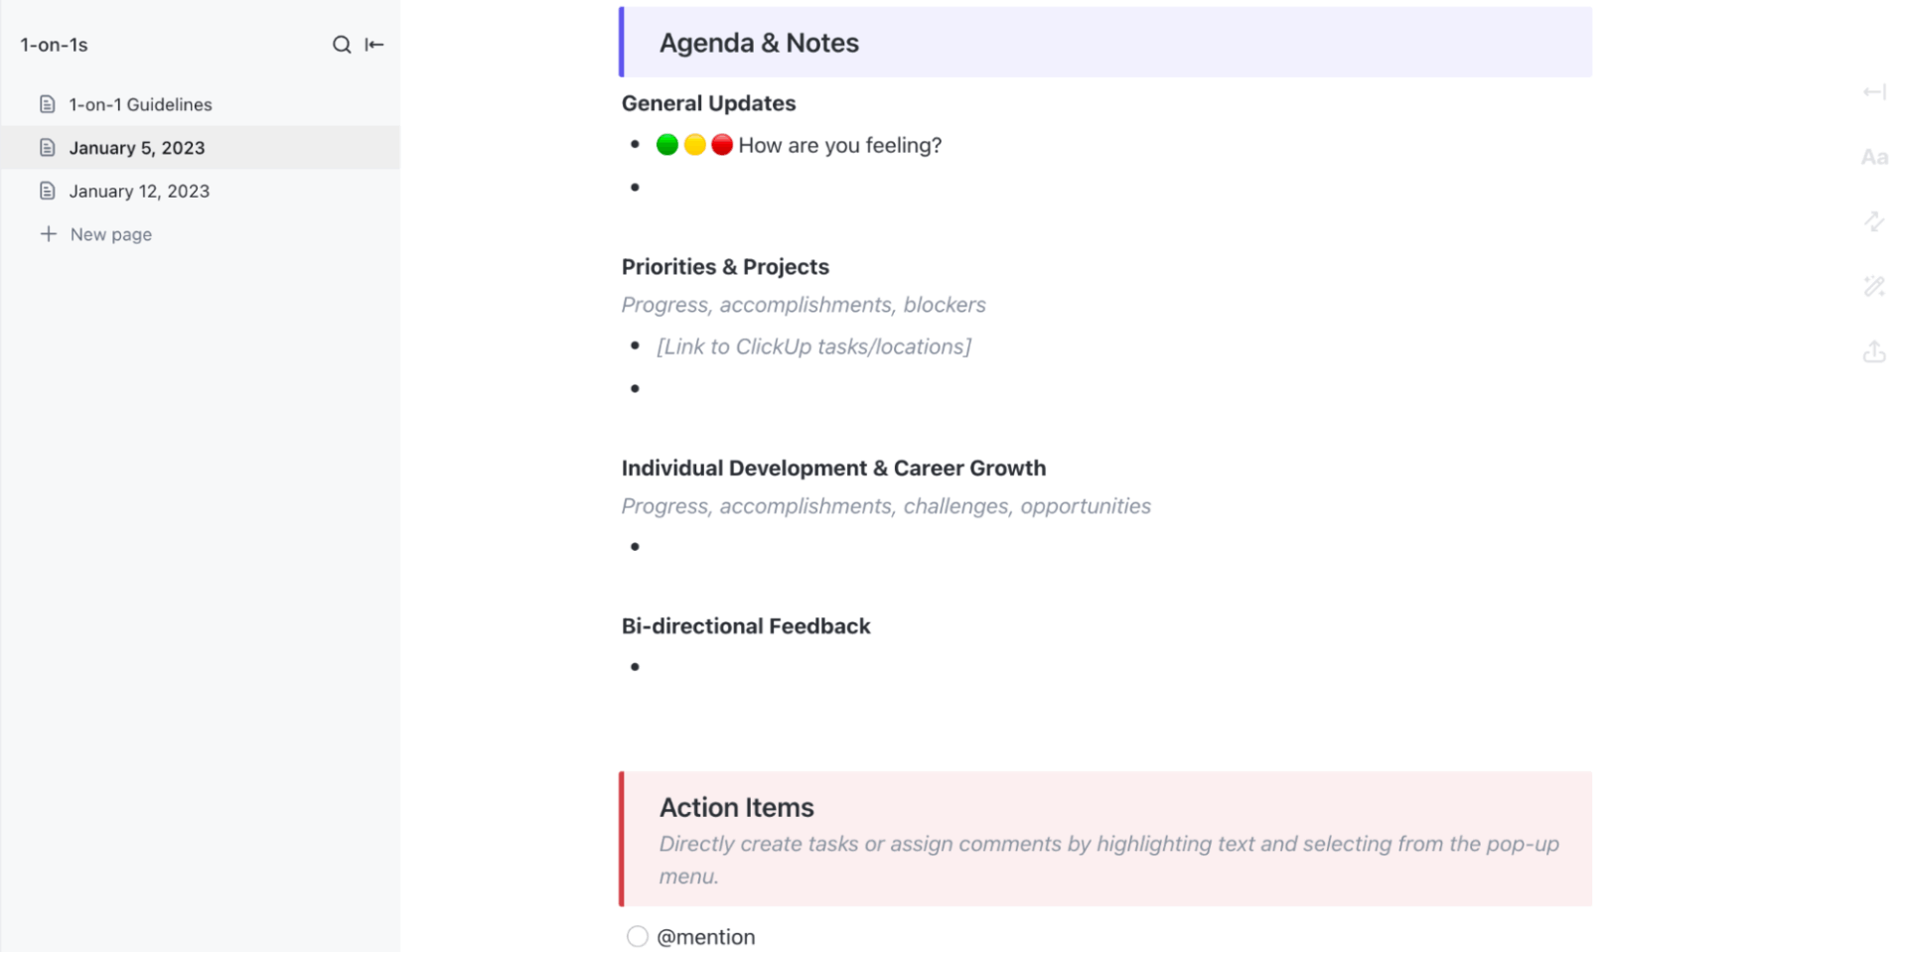Image resolution: width=1907 pixels, height=953 pixels.
Task: Toggle the checkbox next to @mention
Action: click(637, 936)
